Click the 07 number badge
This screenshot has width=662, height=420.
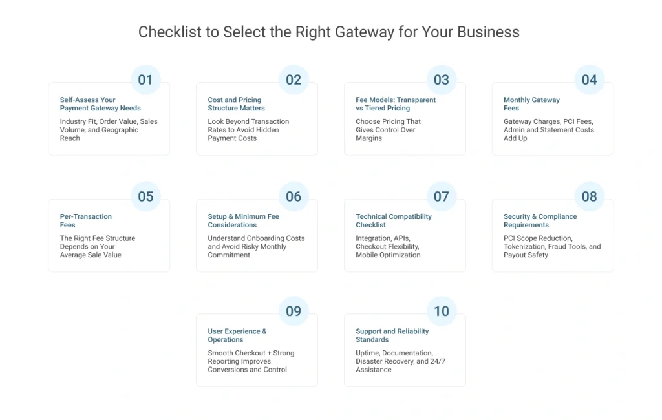coord(442,196)
